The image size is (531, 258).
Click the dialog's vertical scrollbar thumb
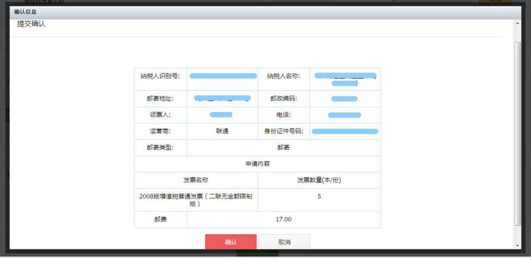pyautogui.click(x=517, y=134)
